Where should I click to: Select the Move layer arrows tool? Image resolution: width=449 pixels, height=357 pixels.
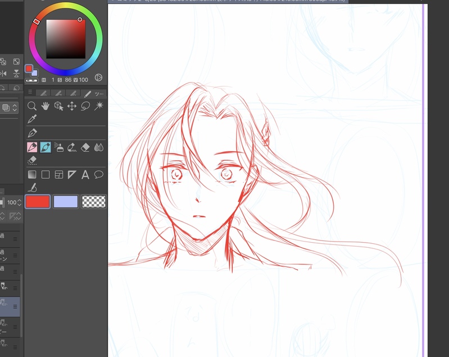(72, 106)
